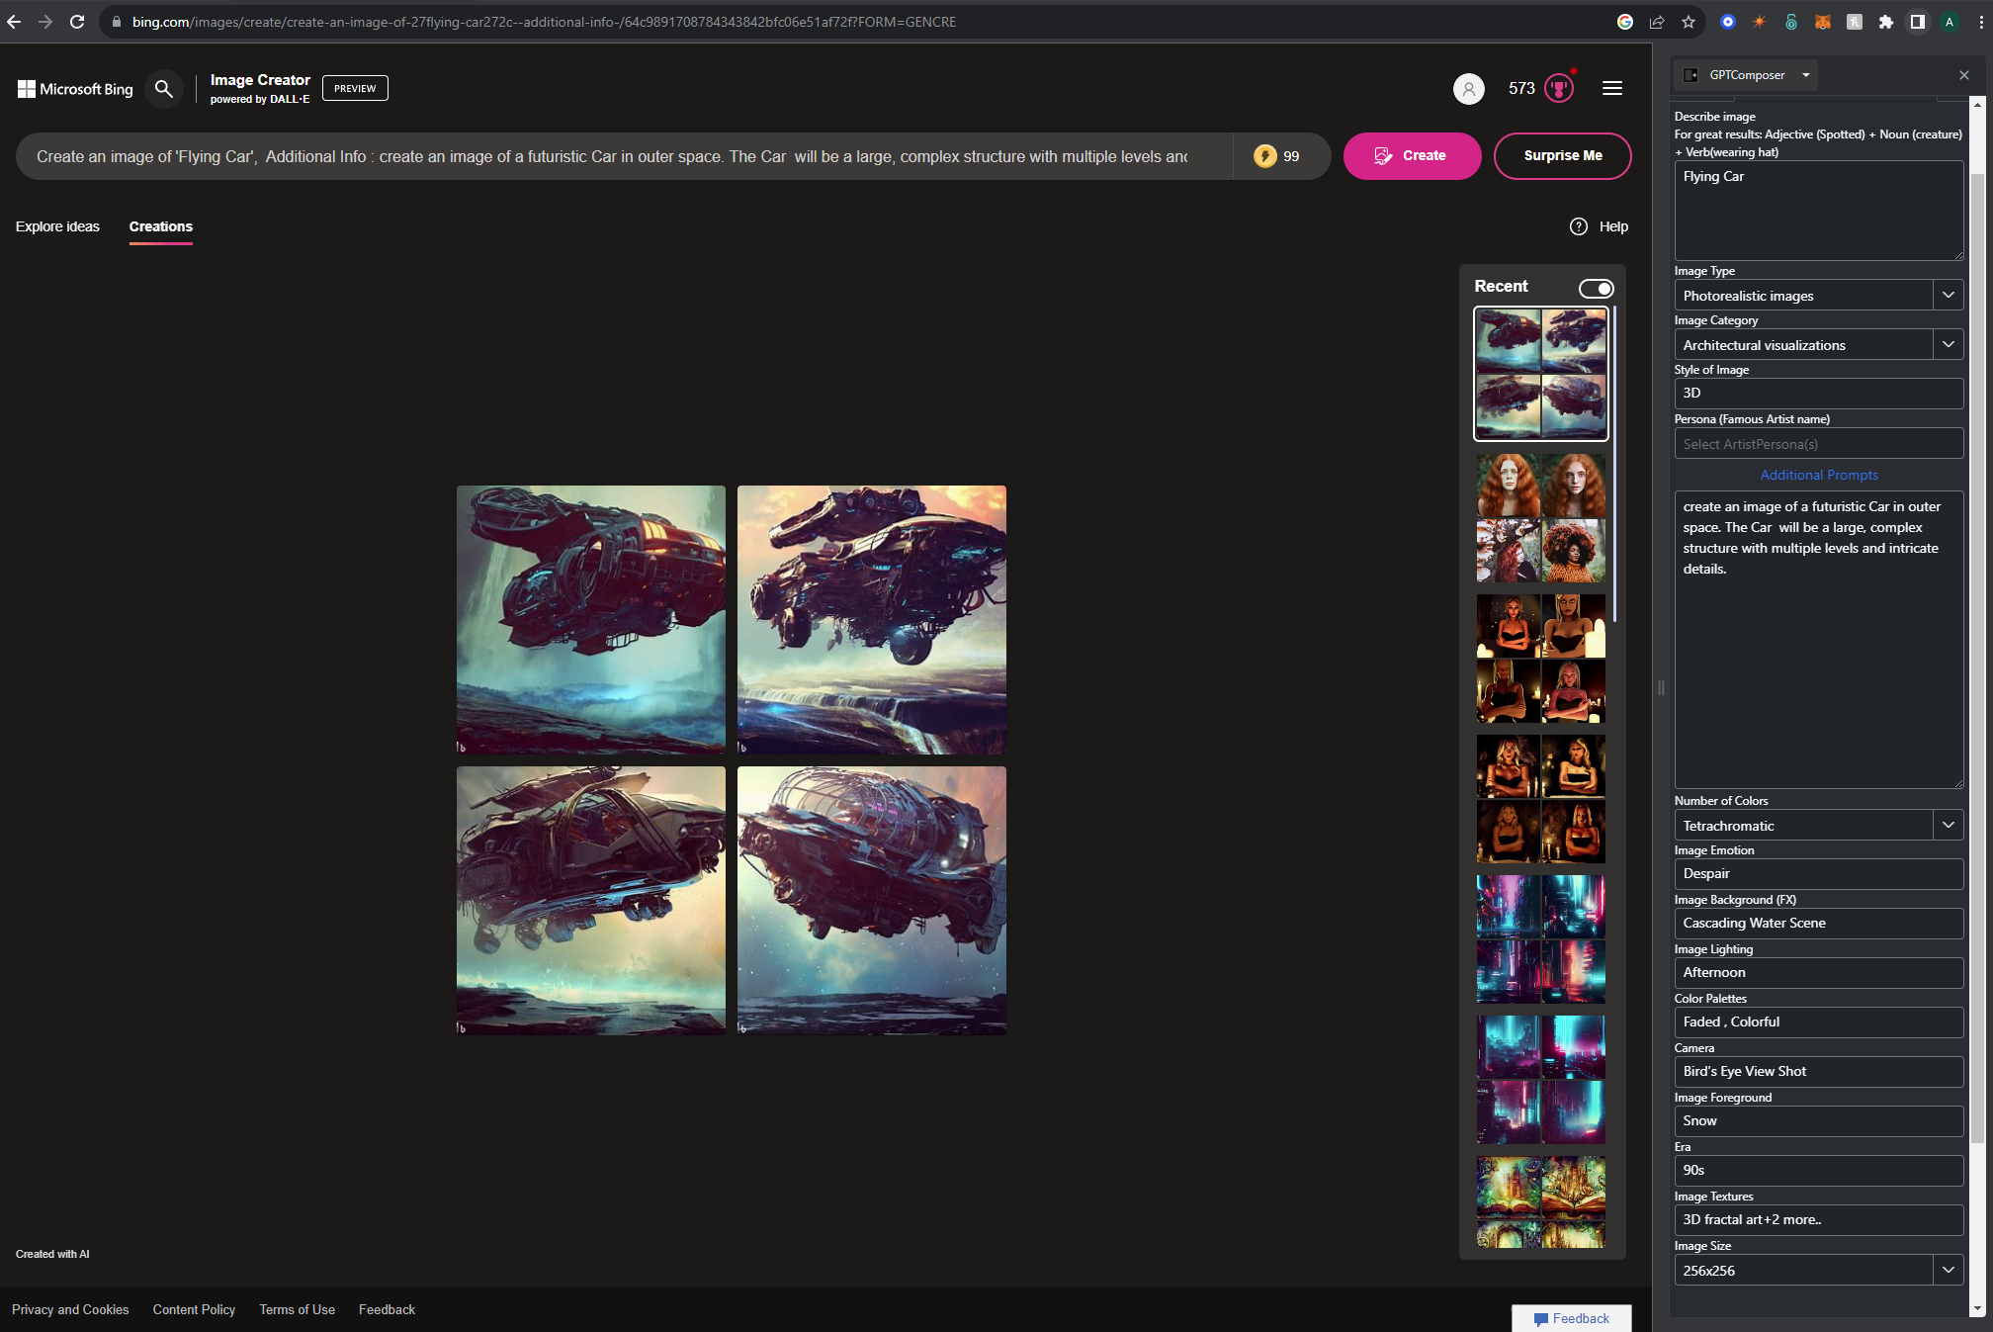Click the Surprise Me button

pos(1562,156)
